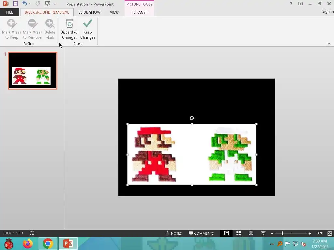Toggle the NOTES pane
Image resolution: width=334 pixels, height=250 pixels.
tap(174, 233)
